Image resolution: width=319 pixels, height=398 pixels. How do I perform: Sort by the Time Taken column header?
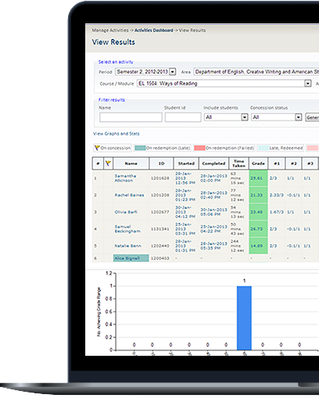pyautogui.click(x=239, y=163)
